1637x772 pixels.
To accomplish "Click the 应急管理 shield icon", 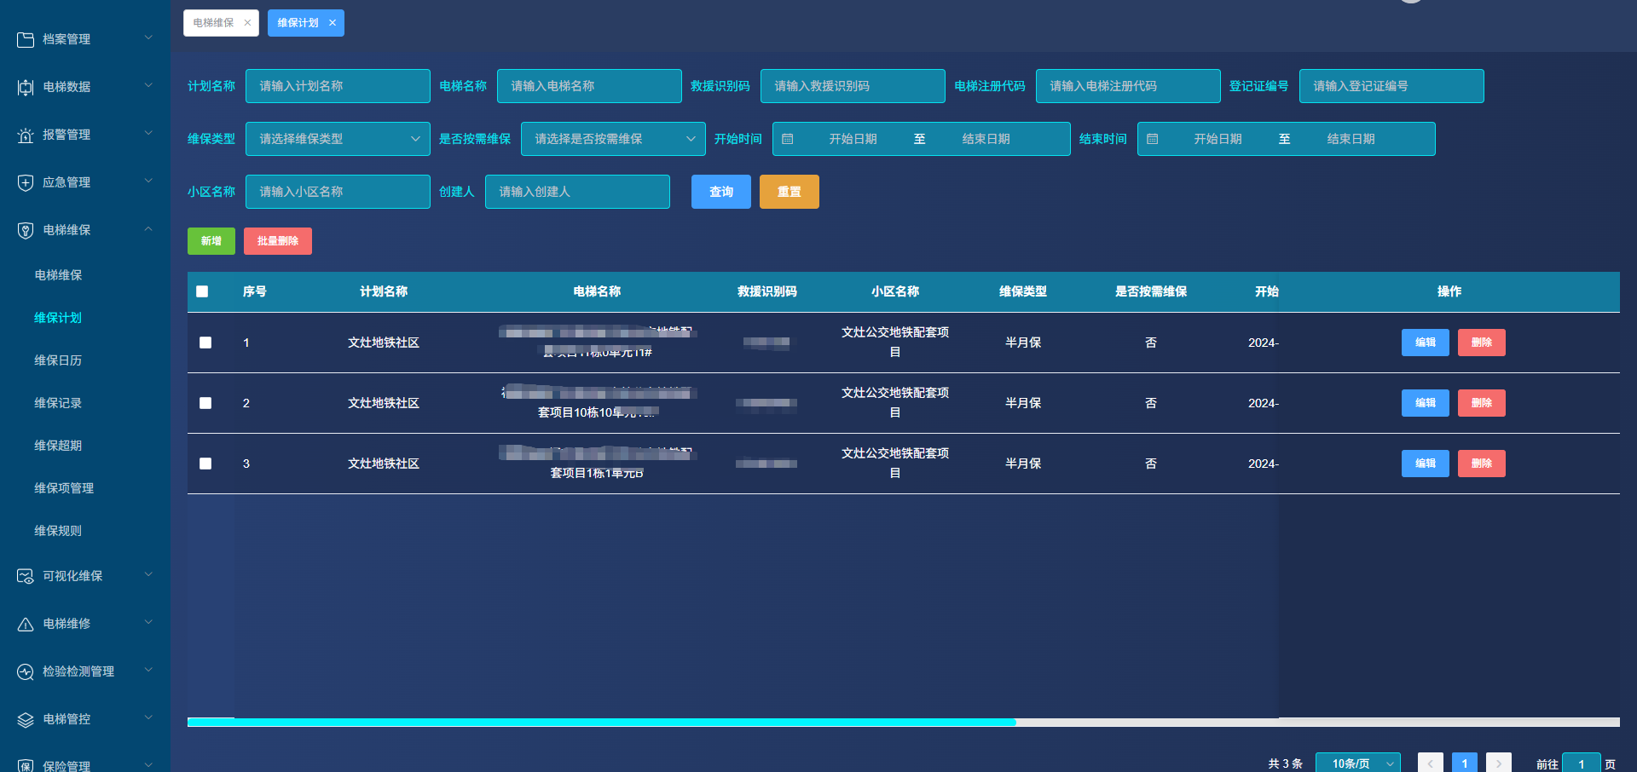I will pos(26,182).
